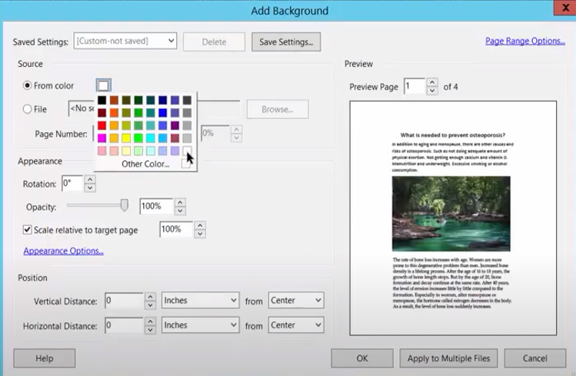Click the Help button
Screen dimensions: 576x376
tap(45, 358)
